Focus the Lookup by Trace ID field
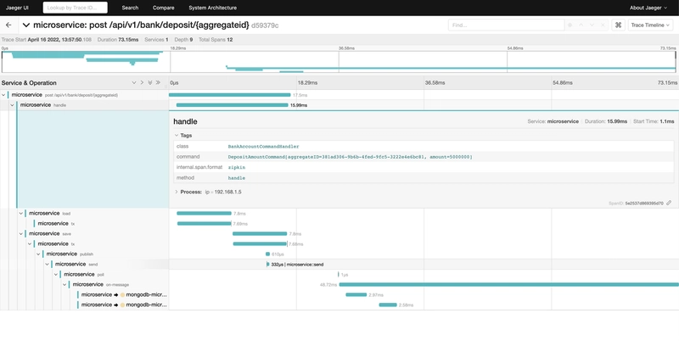 click(75, 8)
